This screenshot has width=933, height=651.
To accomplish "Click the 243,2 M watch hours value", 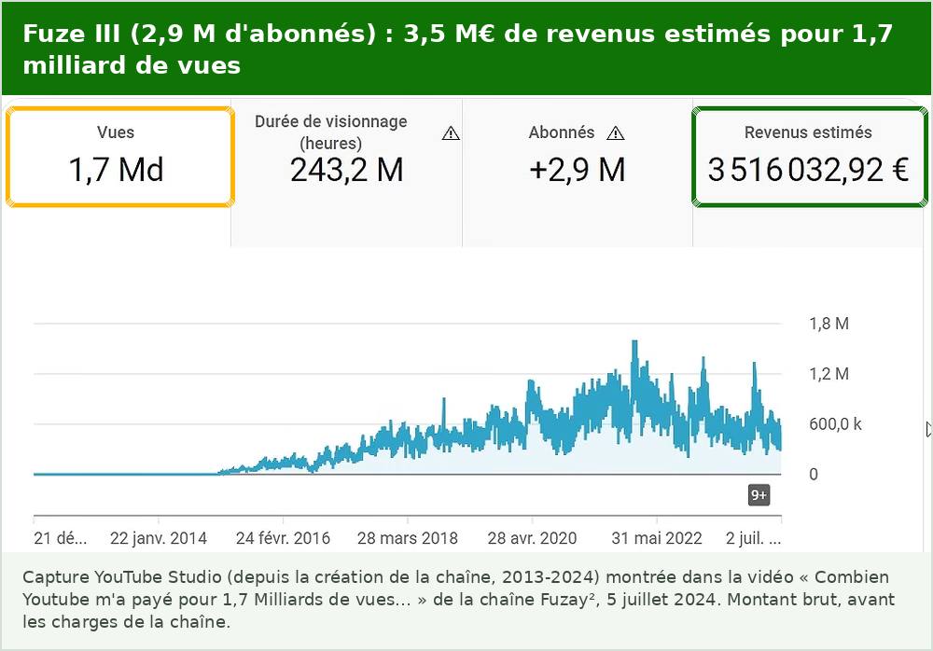I will pyautogui.click(x=347, y=170).
